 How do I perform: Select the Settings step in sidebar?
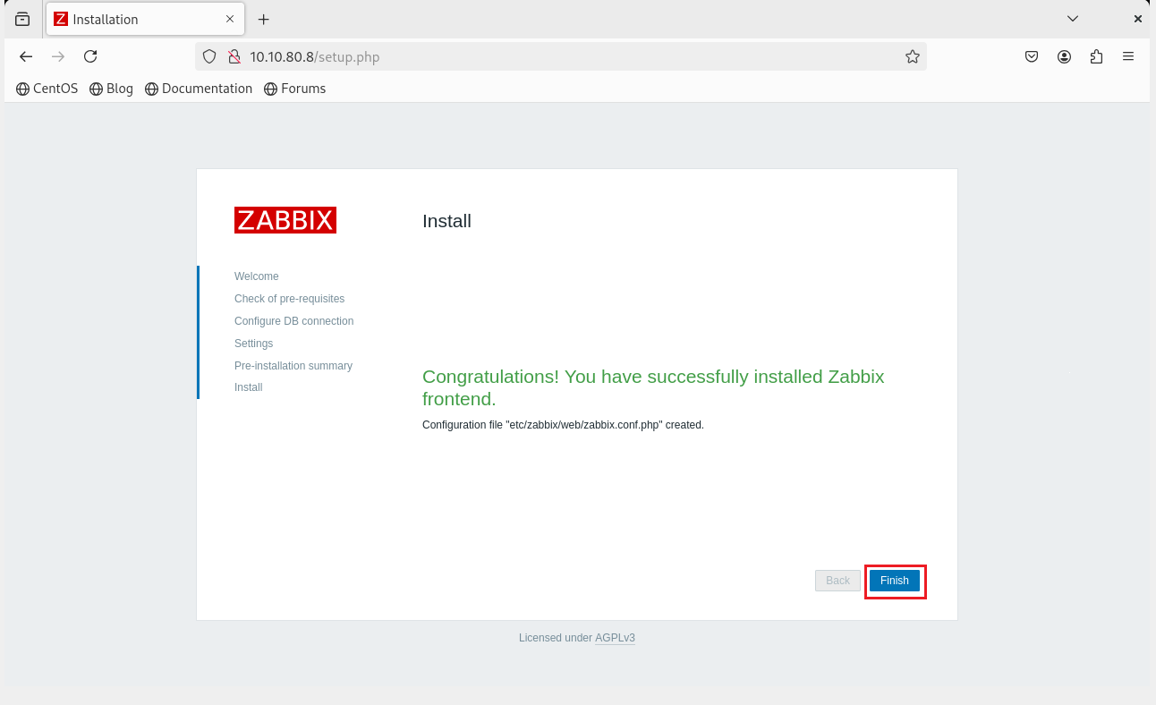(253, 344)
